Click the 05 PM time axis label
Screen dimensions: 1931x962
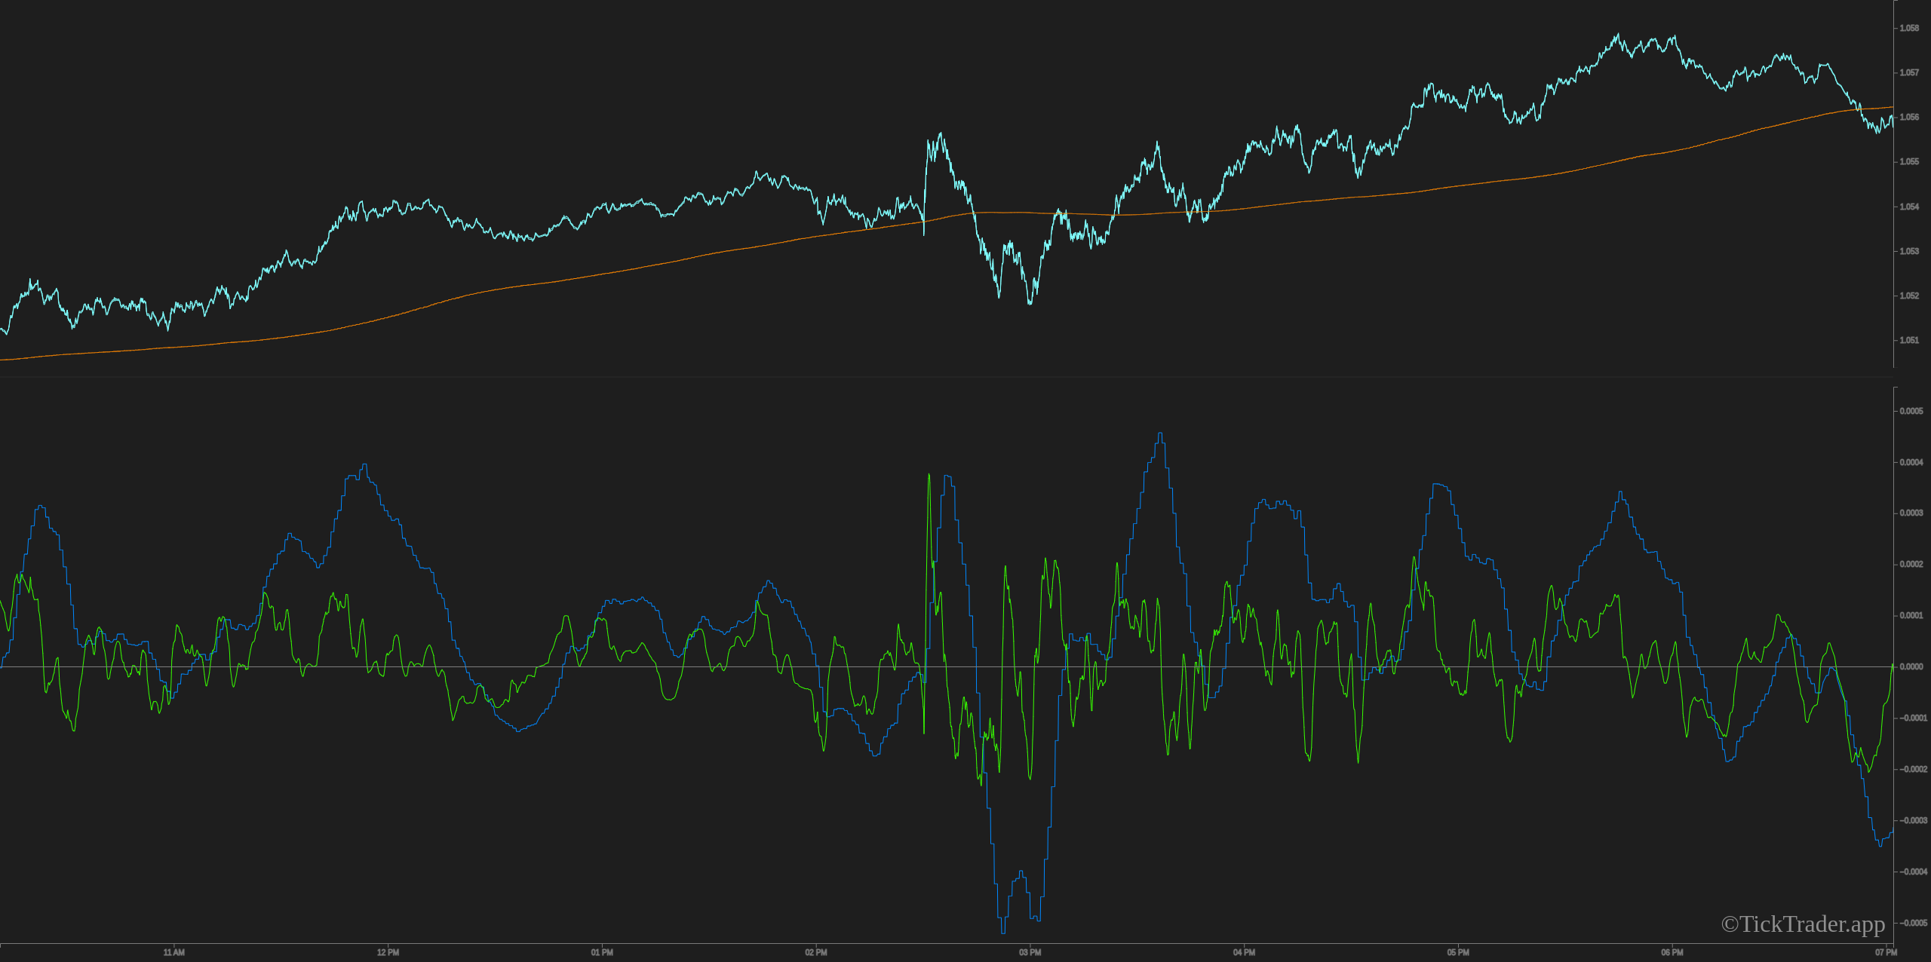[1458, 952]
